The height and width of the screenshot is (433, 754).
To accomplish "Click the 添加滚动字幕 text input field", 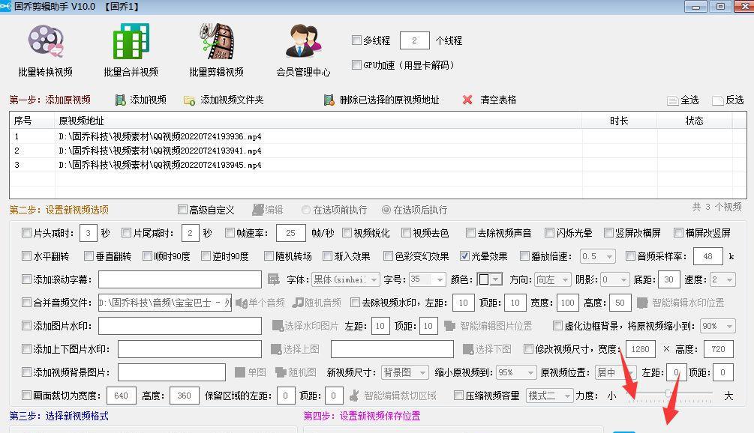I will point(179,279).
